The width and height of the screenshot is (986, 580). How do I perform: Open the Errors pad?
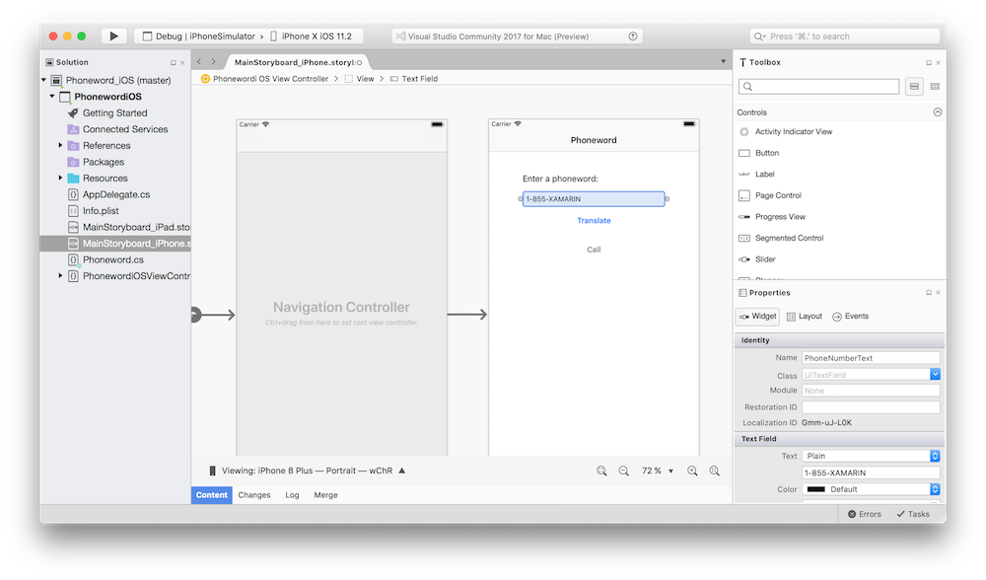click(865, 513)
